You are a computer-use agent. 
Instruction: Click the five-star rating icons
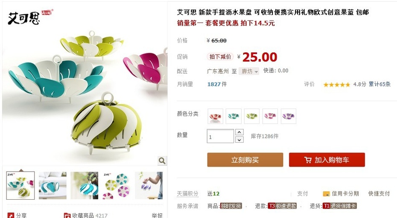click(337, 85)
